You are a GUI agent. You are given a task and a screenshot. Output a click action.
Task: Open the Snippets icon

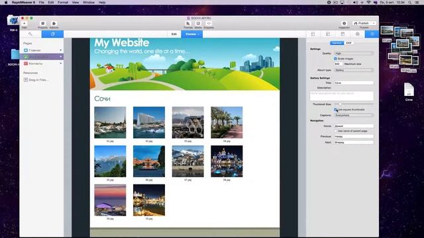point(209,24)
